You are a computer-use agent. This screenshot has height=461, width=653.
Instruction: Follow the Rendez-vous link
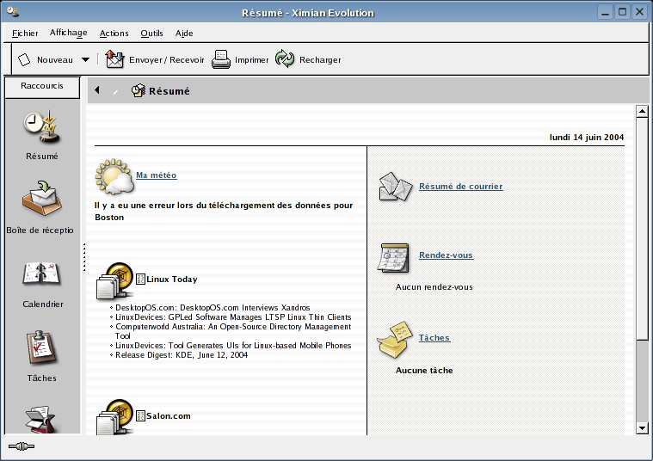coord(446,255)
